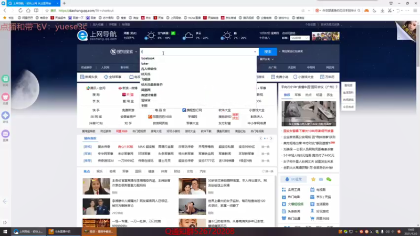Open the 天猫 site link
The width and height of the screenshot is (420, 236).
pyautogui.click(x=128, y=95)
